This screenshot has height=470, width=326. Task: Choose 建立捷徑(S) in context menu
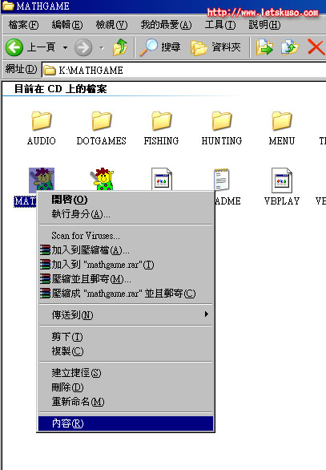(x=126, y=373)
